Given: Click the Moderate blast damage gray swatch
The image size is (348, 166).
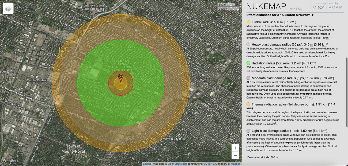Looking at the screenshot, I should [x=248, y=78].
